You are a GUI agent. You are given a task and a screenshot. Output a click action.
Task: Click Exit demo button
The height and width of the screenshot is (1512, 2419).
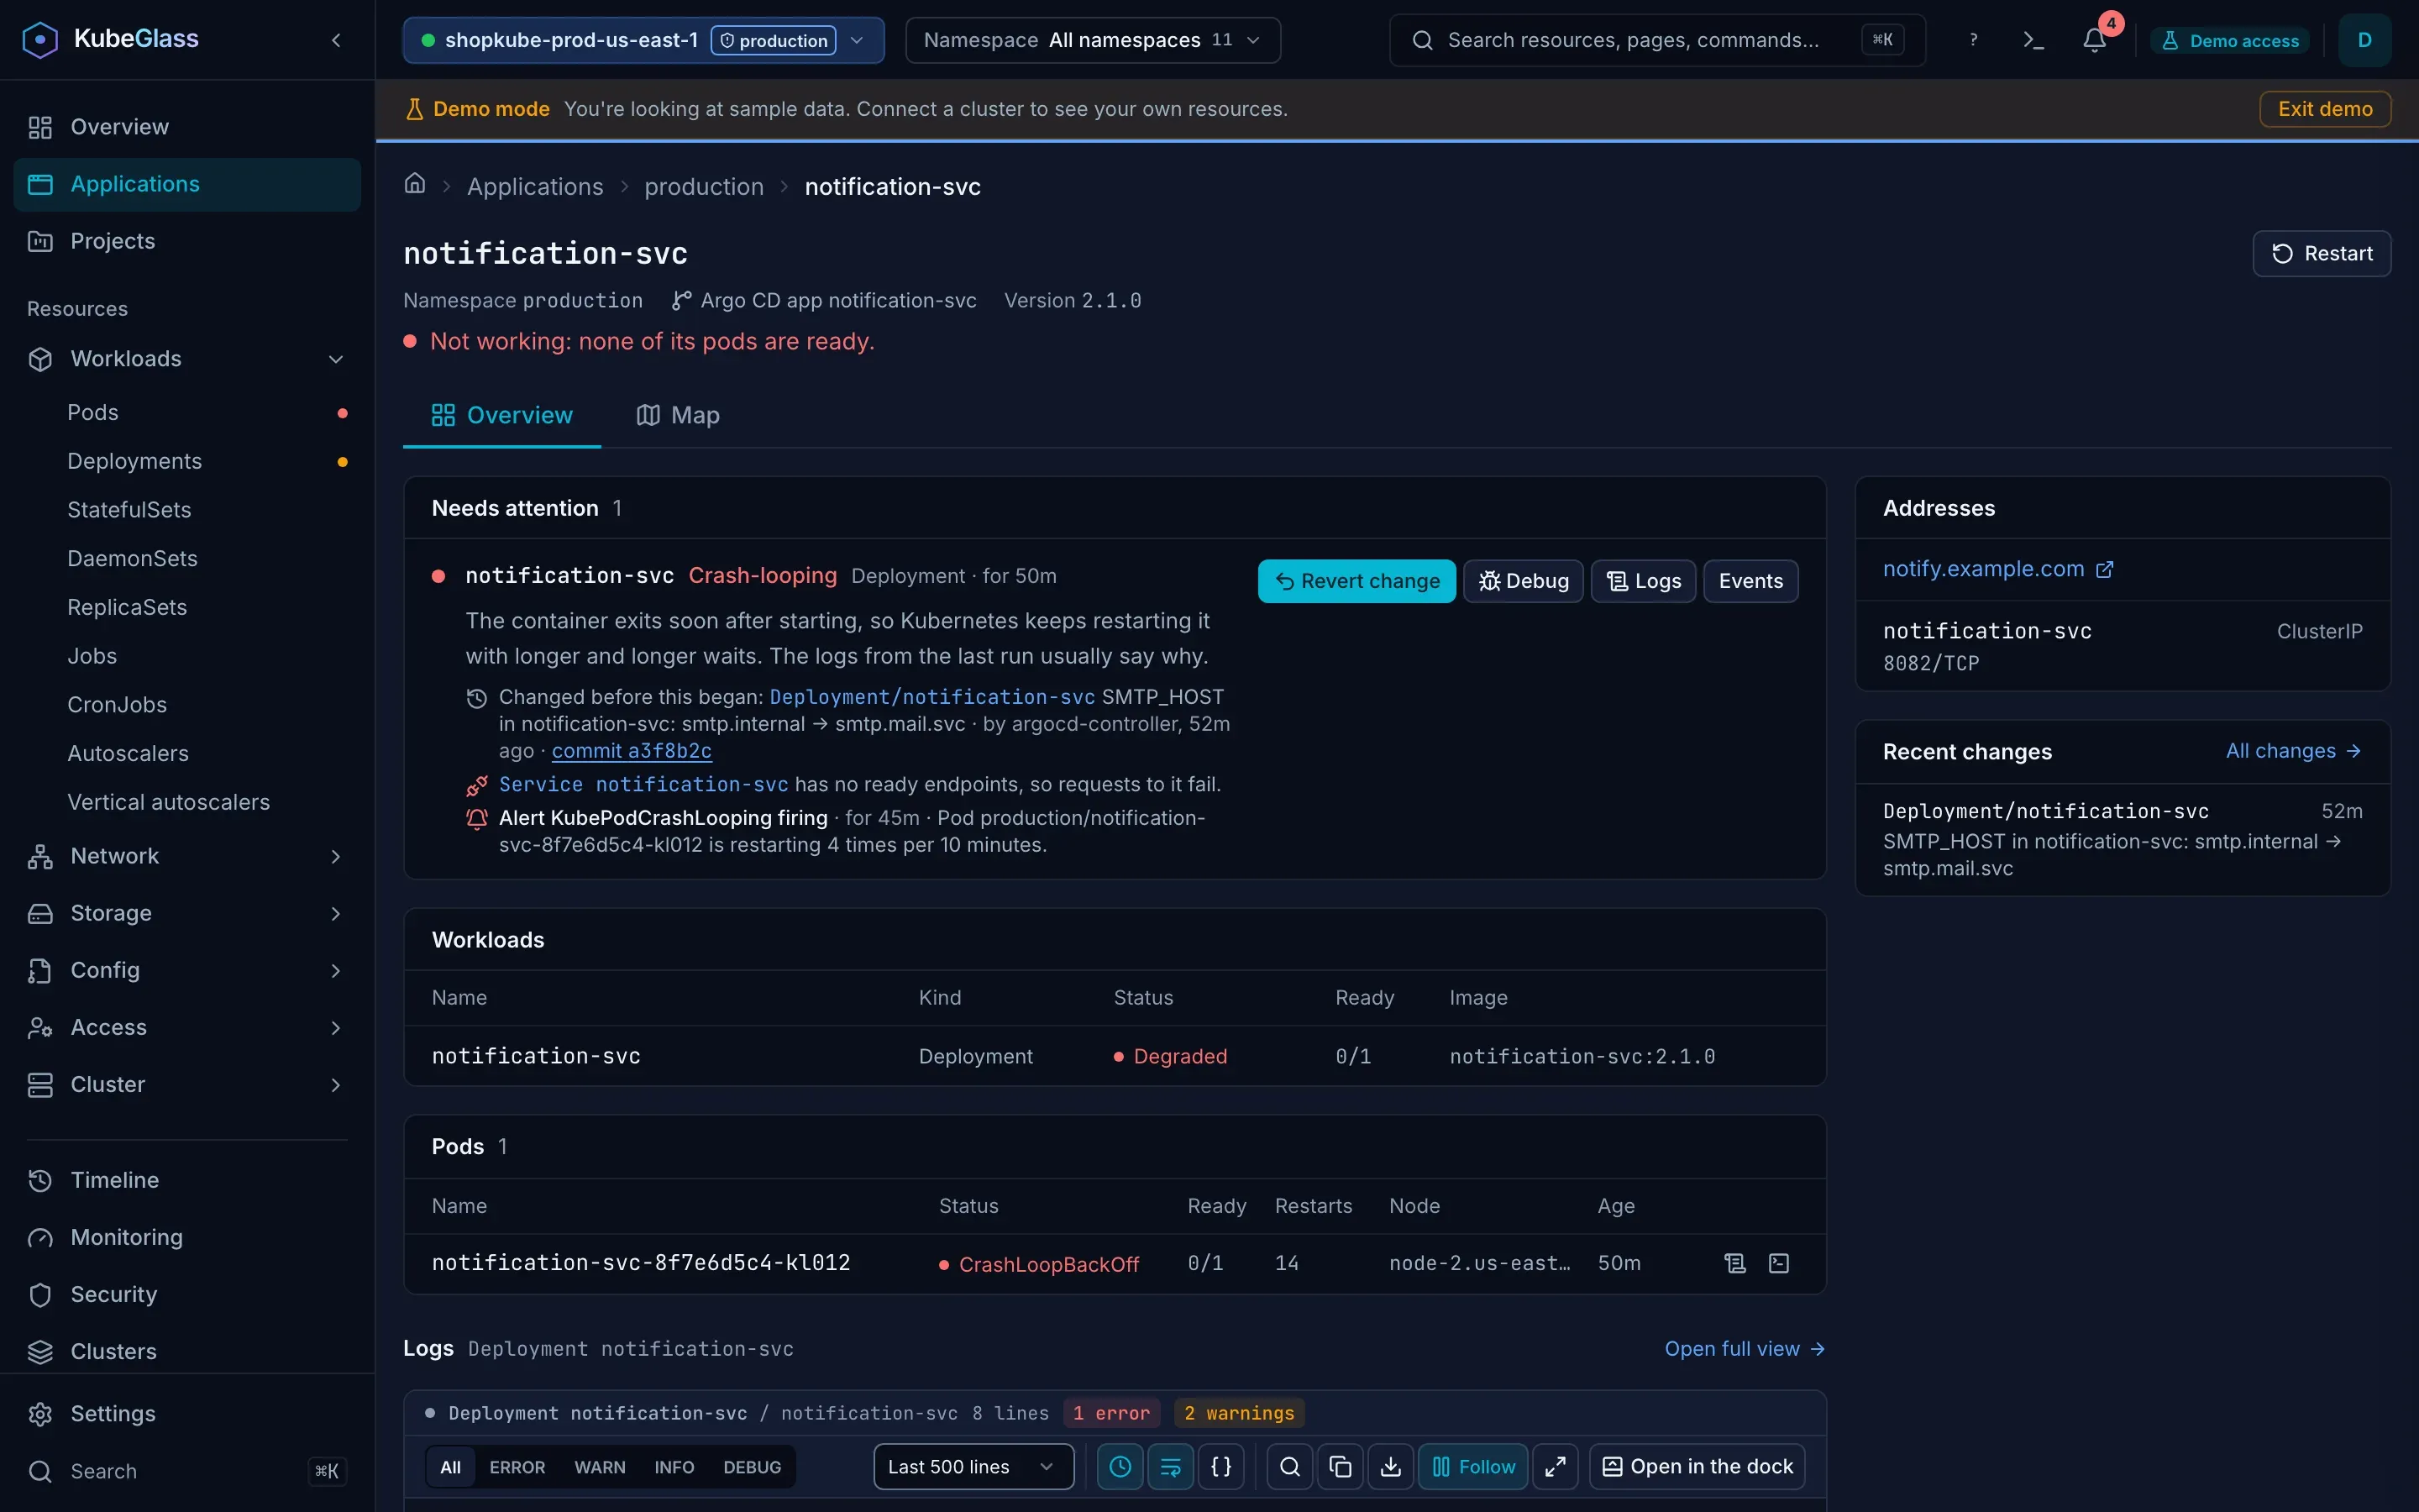(x=2325, y=109)
